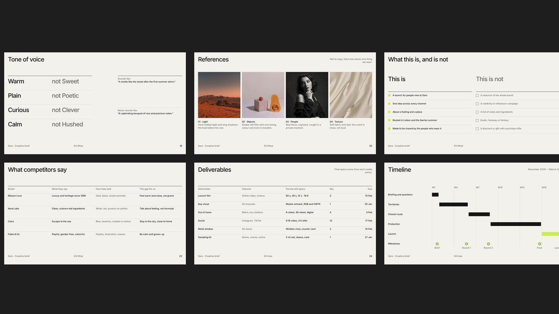Click 'not Hushed' in the tone list
The width and height of the screenshot is (559, 314).
pos(68,125)
